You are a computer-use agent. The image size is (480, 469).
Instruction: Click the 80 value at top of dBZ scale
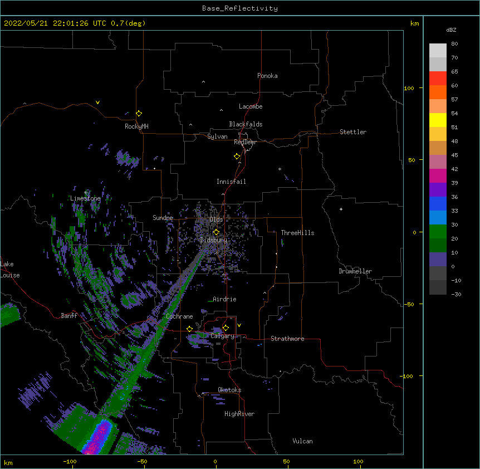(x=454, y=44)
